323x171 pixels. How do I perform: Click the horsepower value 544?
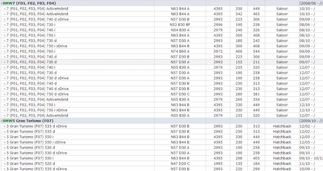pos(256,51)
